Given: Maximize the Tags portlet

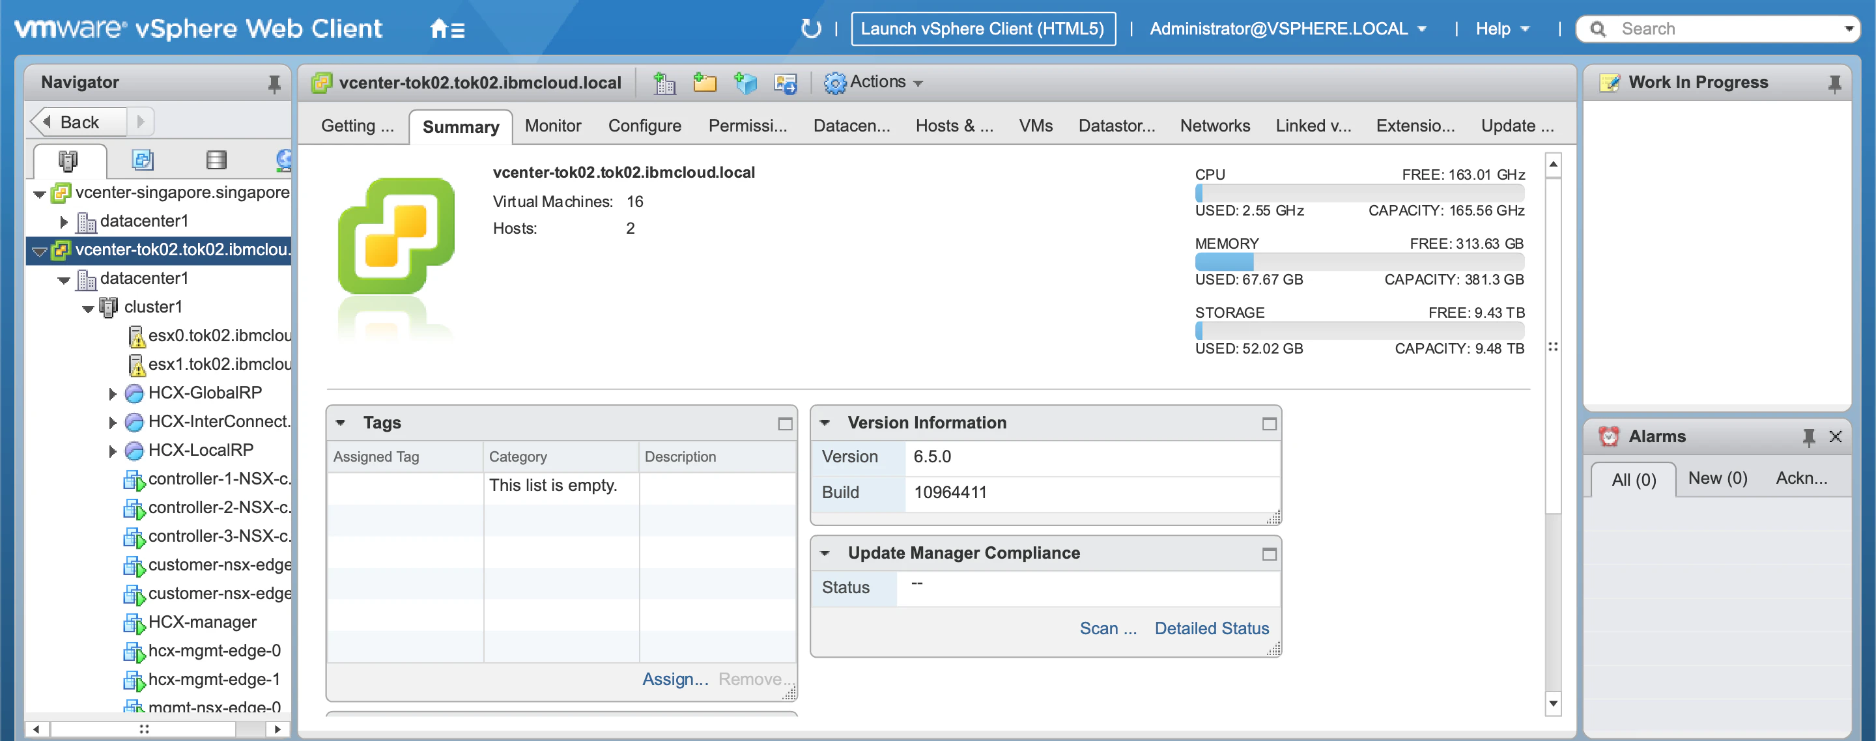Looking at the screenshot, I should [785, 424].
